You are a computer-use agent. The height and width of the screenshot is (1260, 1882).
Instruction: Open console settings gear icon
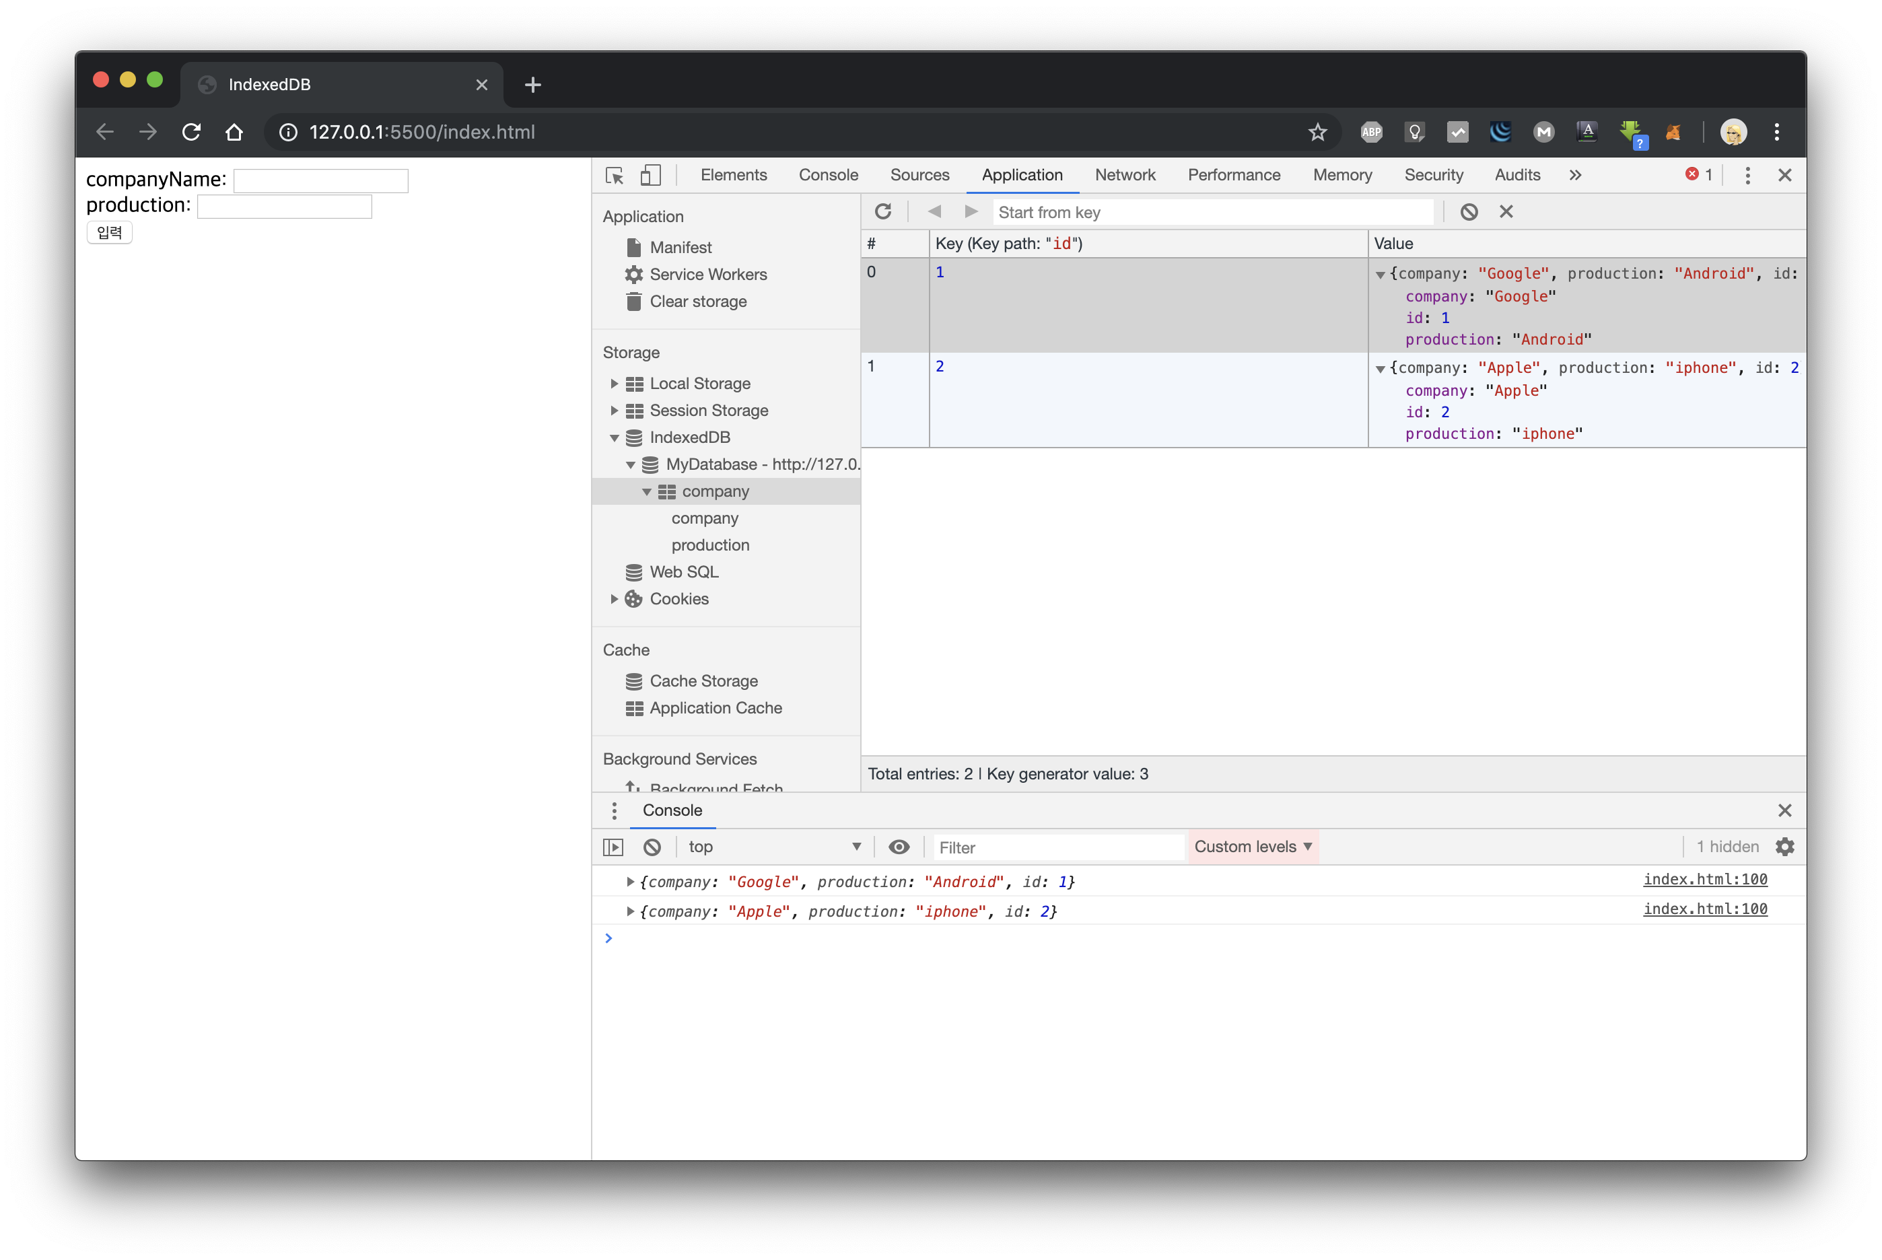coord(1785,846)
